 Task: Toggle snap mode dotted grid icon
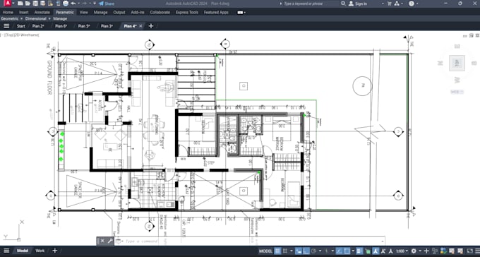coord(284,251)
